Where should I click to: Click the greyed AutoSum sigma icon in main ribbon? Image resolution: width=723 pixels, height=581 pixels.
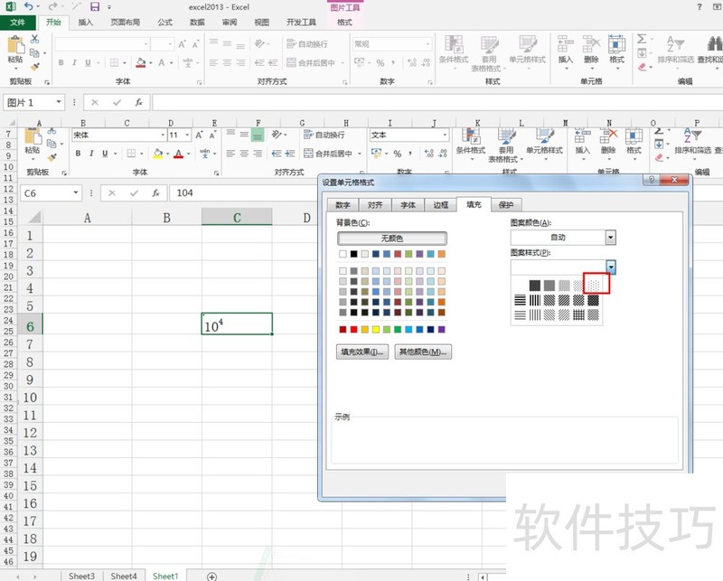(x=642, y=39)
